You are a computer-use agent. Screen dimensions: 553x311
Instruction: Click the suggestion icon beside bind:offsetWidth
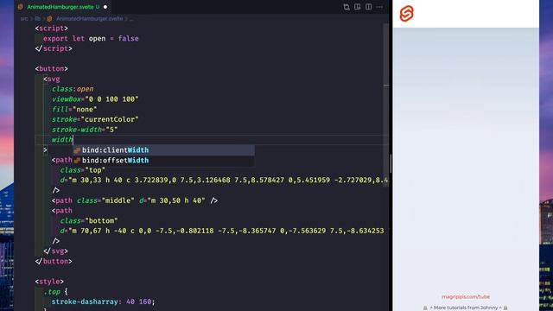(77, 161)
